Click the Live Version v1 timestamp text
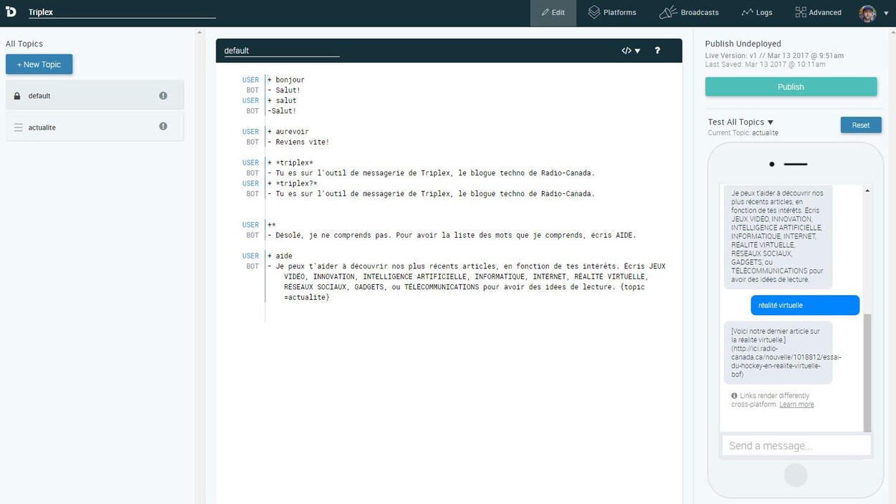This screenshot has height=504, width=896. (x=774, y=56)
